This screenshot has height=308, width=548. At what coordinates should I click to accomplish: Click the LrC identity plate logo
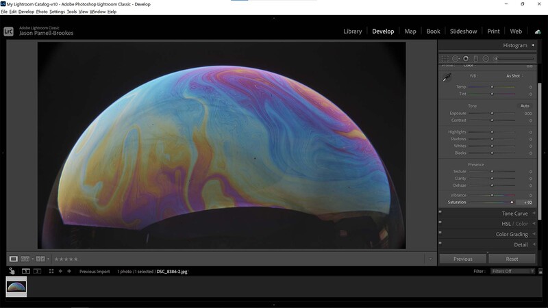coord(8,31)
